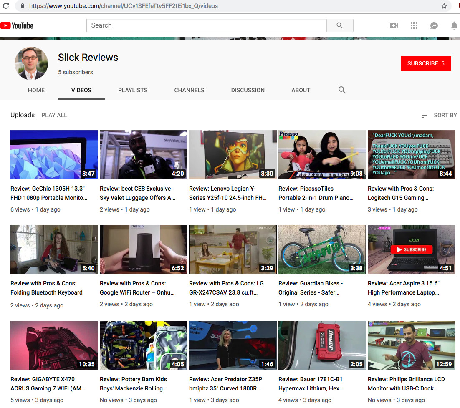Open title Review: PicassoTiles Portable 2-in-1
460x408 pixels.
[316, 193]
